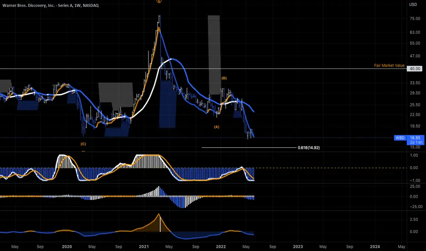Screen dimensions: 426x251
Task: Click the 15.00 price axis label
Action: coord(415,147)
